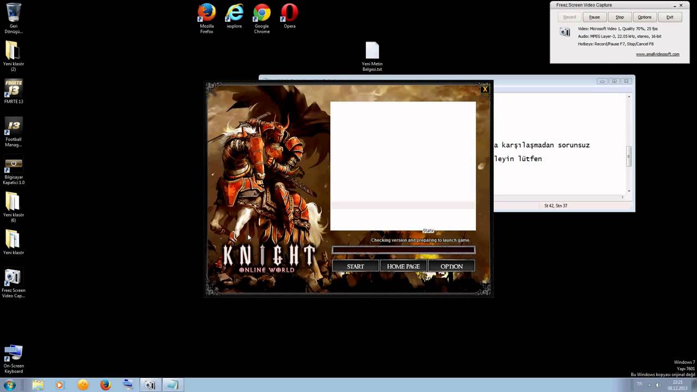
Task: Open the Windows Start menu orb
Action: (9, 385)
